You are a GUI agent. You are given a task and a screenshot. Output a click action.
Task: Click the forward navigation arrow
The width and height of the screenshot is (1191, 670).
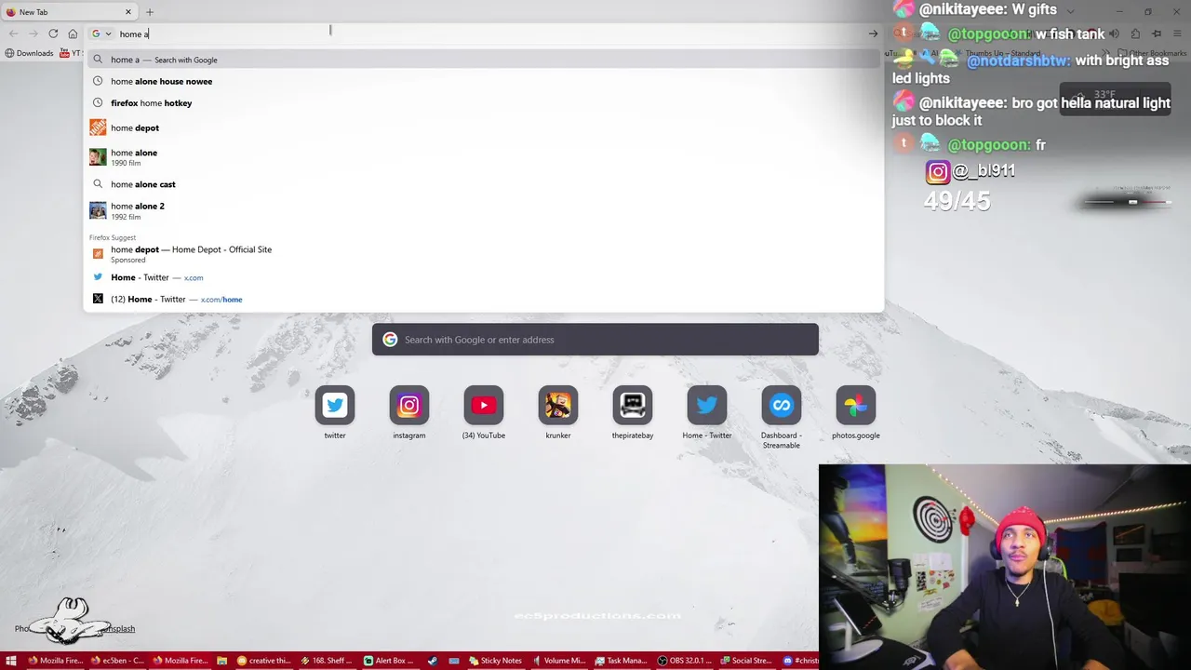(33, 33)
